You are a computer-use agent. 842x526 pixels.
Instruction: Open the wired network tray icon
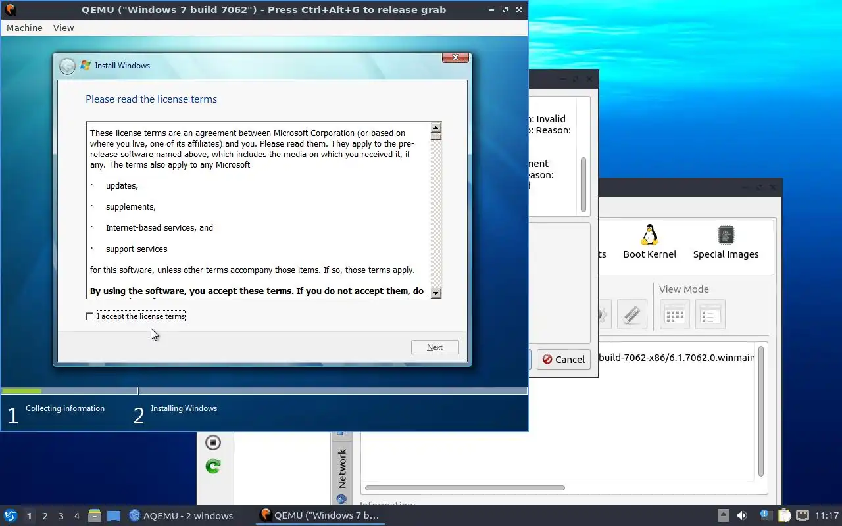[x=803, y=515]
